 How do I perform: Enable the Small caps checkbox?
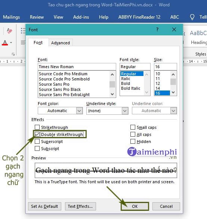coord(133,127)
